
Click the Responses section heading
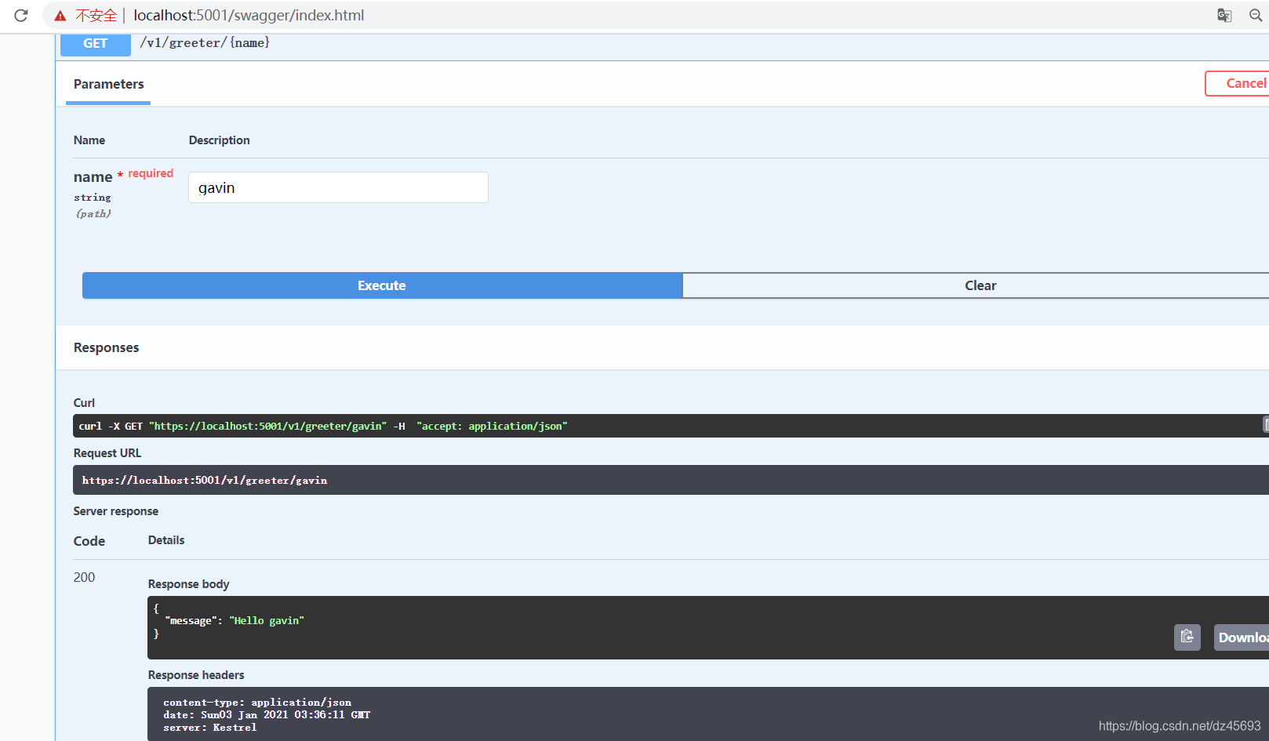[106, 347]
